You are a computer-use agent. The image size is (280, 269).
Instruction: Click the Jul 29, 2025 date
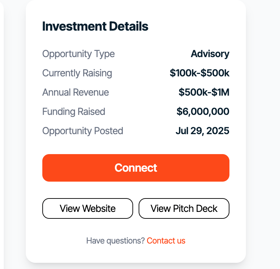(202, 131)
